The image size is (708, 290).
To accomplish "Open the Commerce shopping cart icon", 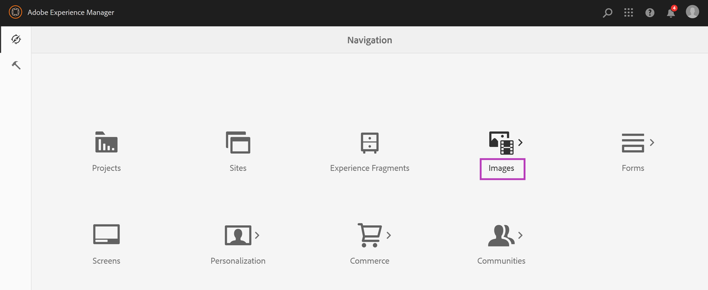I will click(x=369, y=235).
